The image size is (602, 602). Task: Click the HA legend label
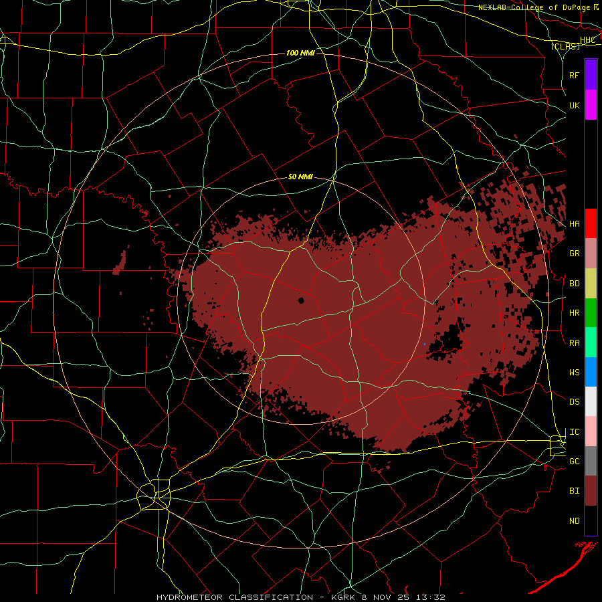tap(574, 223)
